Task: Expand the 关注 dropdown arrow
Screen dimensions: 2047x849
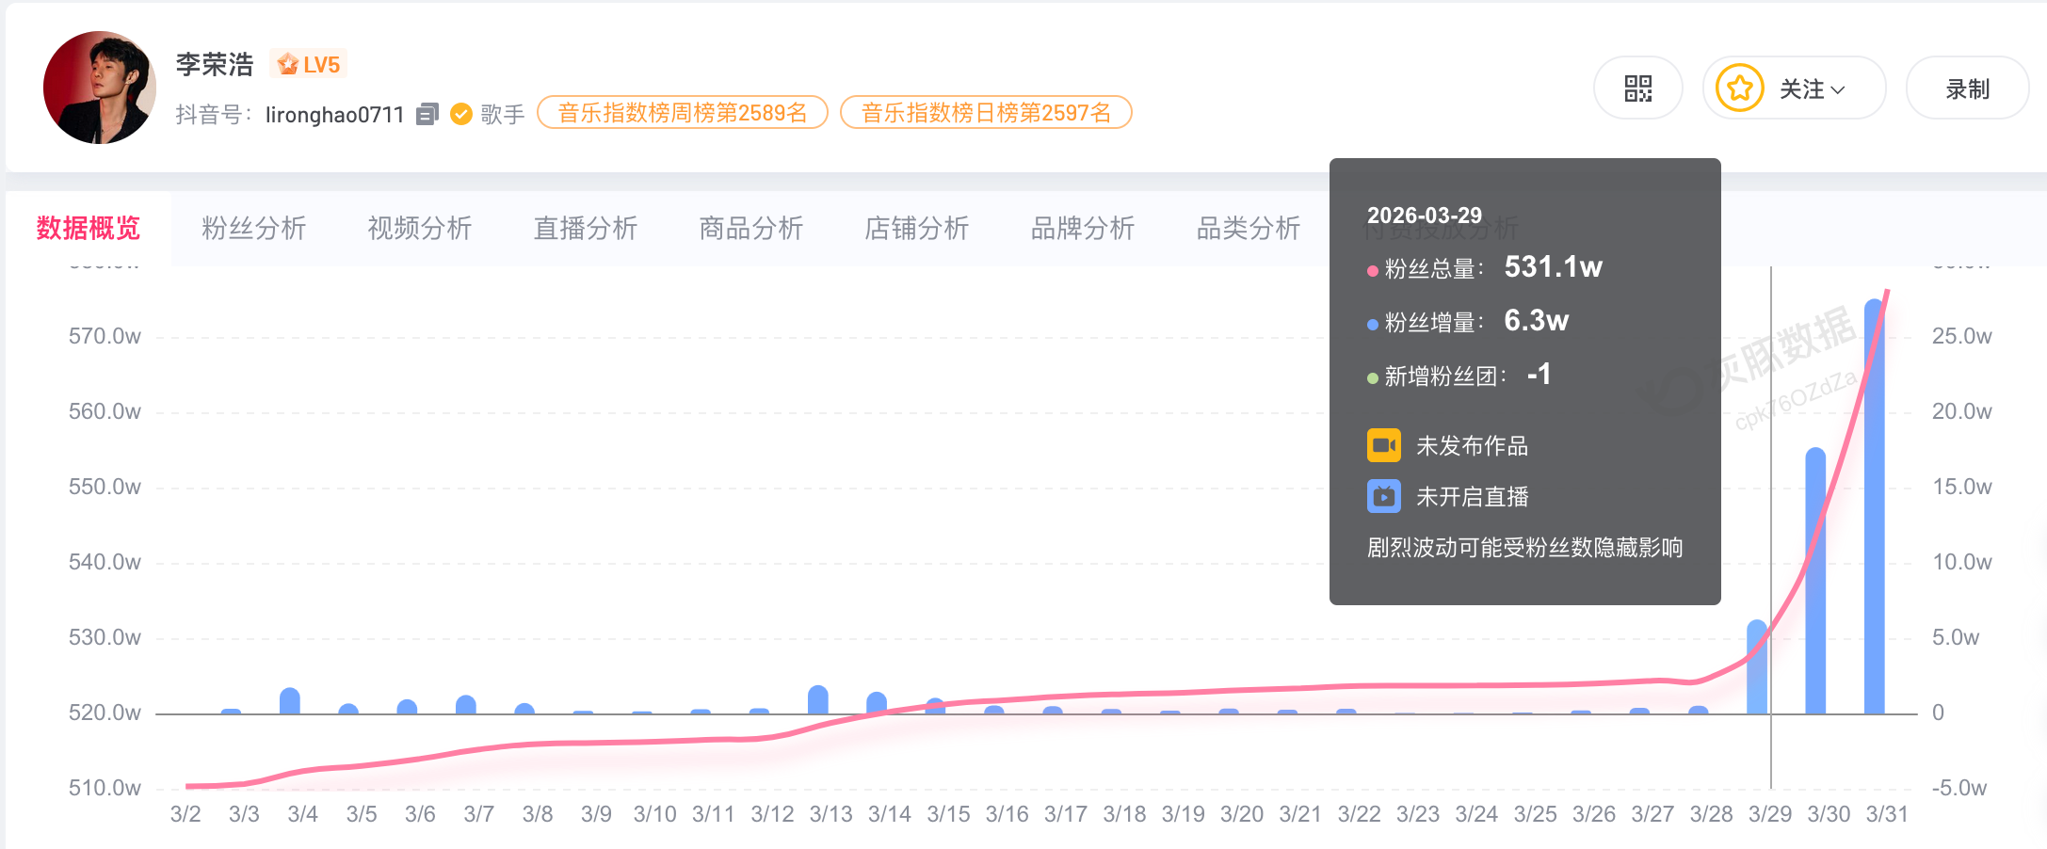Action: tap(1838, 89)
